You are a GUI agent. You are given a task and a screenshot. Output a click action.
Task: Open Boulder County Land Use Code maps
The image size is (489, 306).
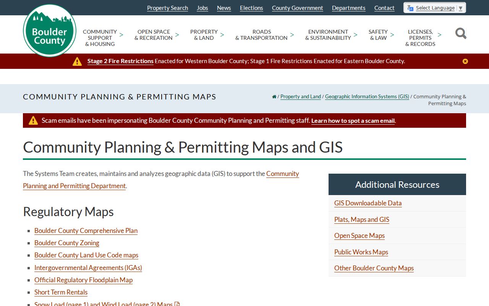click(86, 255)
